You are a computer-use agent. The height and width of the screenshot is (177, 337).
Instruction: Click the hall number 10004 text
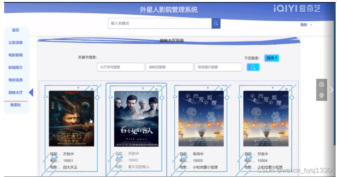[263, 161]
